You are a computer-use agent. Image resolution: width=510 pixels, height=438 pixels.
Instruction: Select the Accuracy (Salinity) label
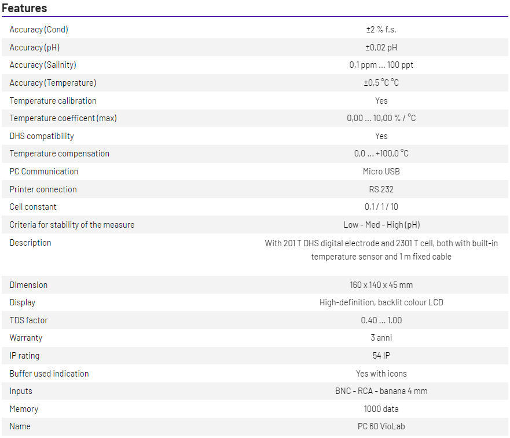click(x=43, y=65)
